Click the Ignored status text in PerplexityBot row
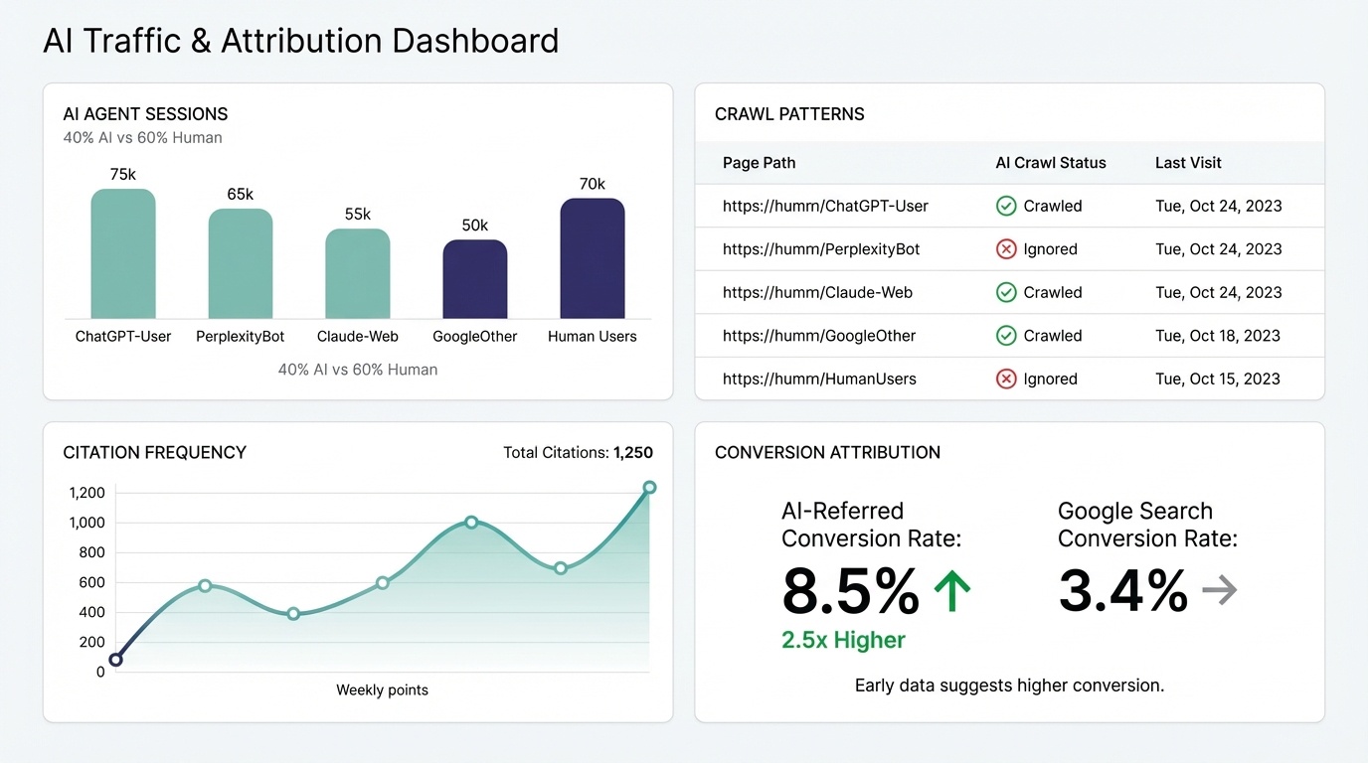Image resolution: width=1368 pixels, height=763 pixels. 1051,249
